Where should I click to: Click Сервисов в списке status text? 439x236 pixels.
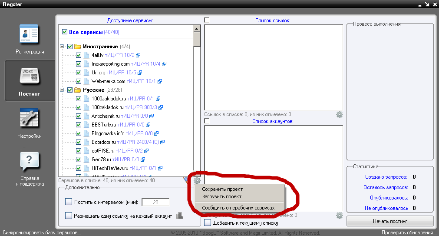(106, 180)
